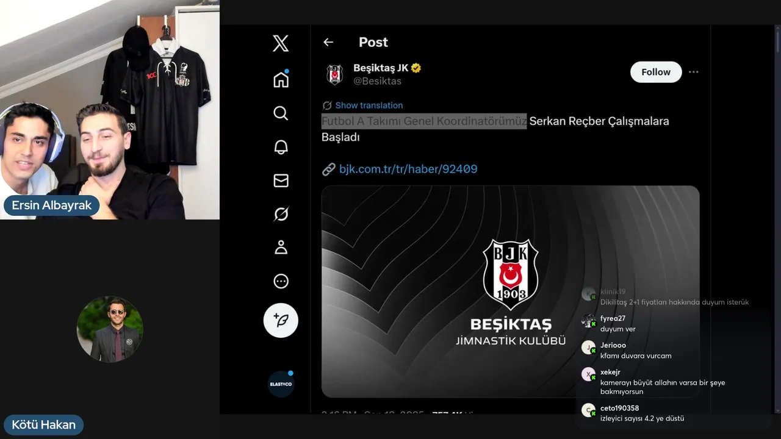Go back with the Post arrow

(x=328, y=42)
